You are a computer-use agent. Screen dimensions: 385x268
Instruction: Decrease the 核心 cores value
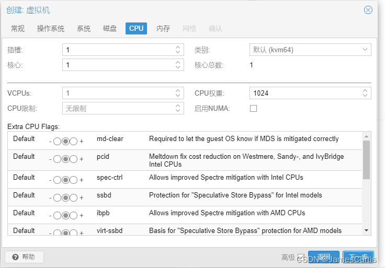point(178,67)
